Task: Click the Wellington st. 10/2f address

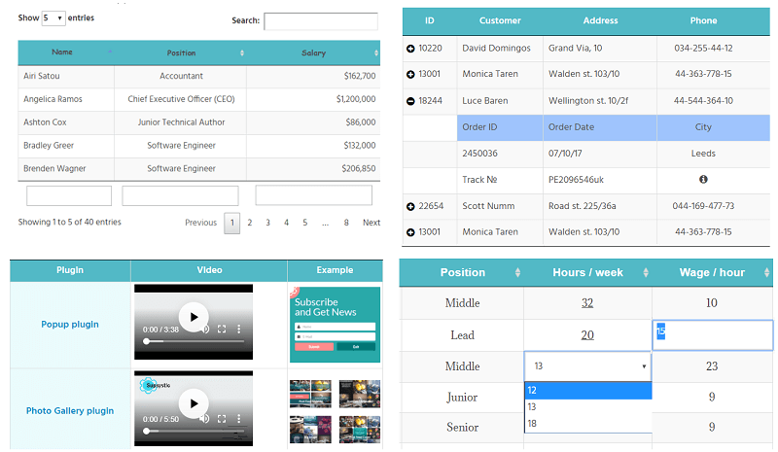Action: [x=588, y=101]
